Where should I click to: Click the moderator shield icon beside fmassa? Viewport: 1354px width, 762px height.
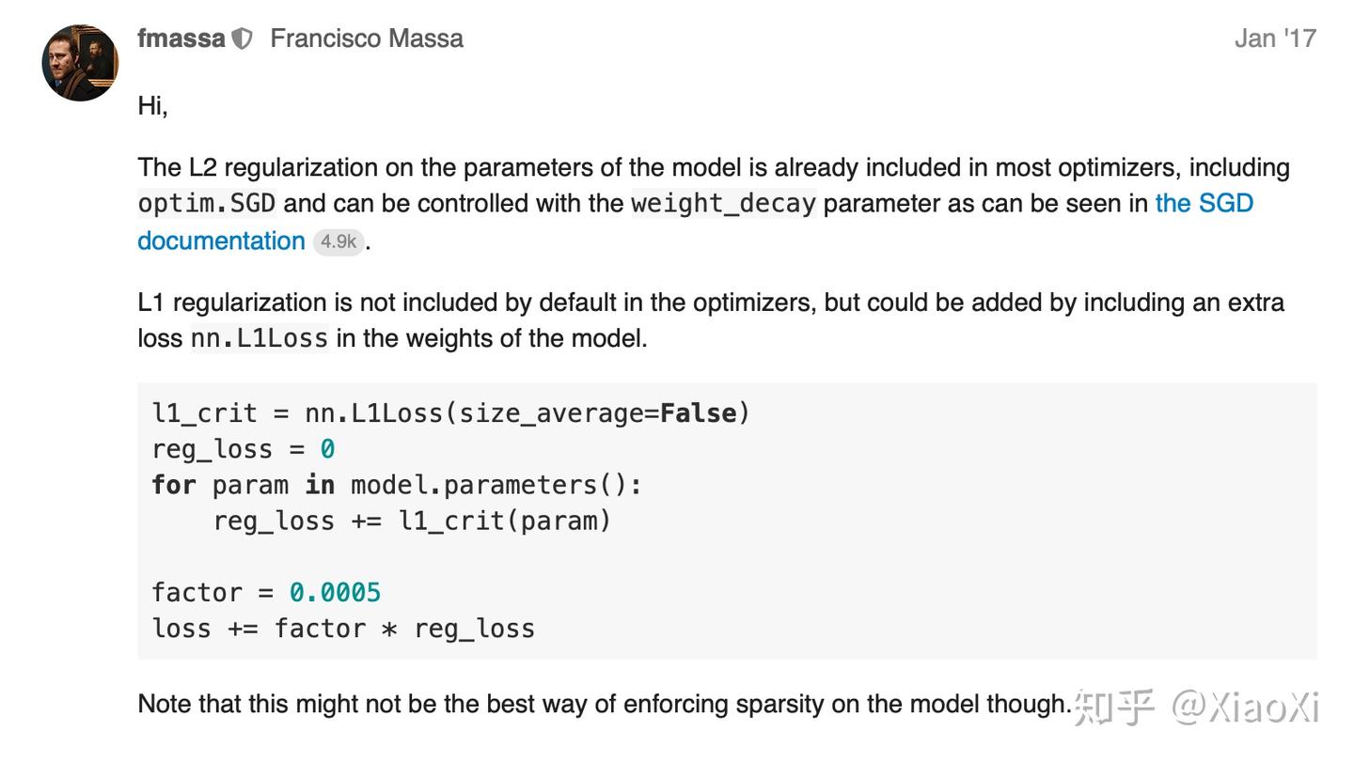pyautogui.click(x=242, y=39)
